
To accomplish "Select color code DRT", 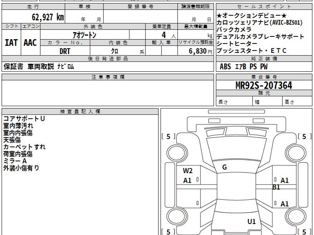I will (65, 51).
